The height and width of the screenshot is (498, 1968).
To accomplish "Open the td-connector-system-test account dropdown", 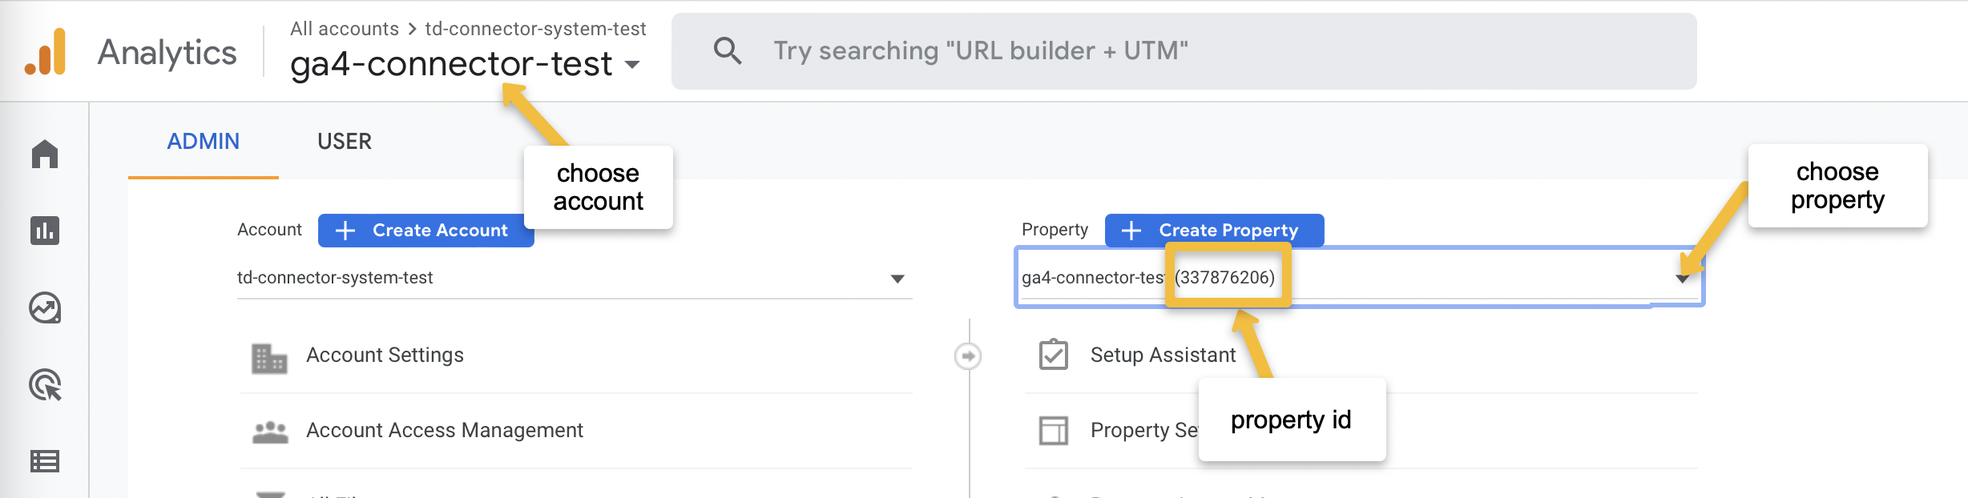I will pos(897,279).
